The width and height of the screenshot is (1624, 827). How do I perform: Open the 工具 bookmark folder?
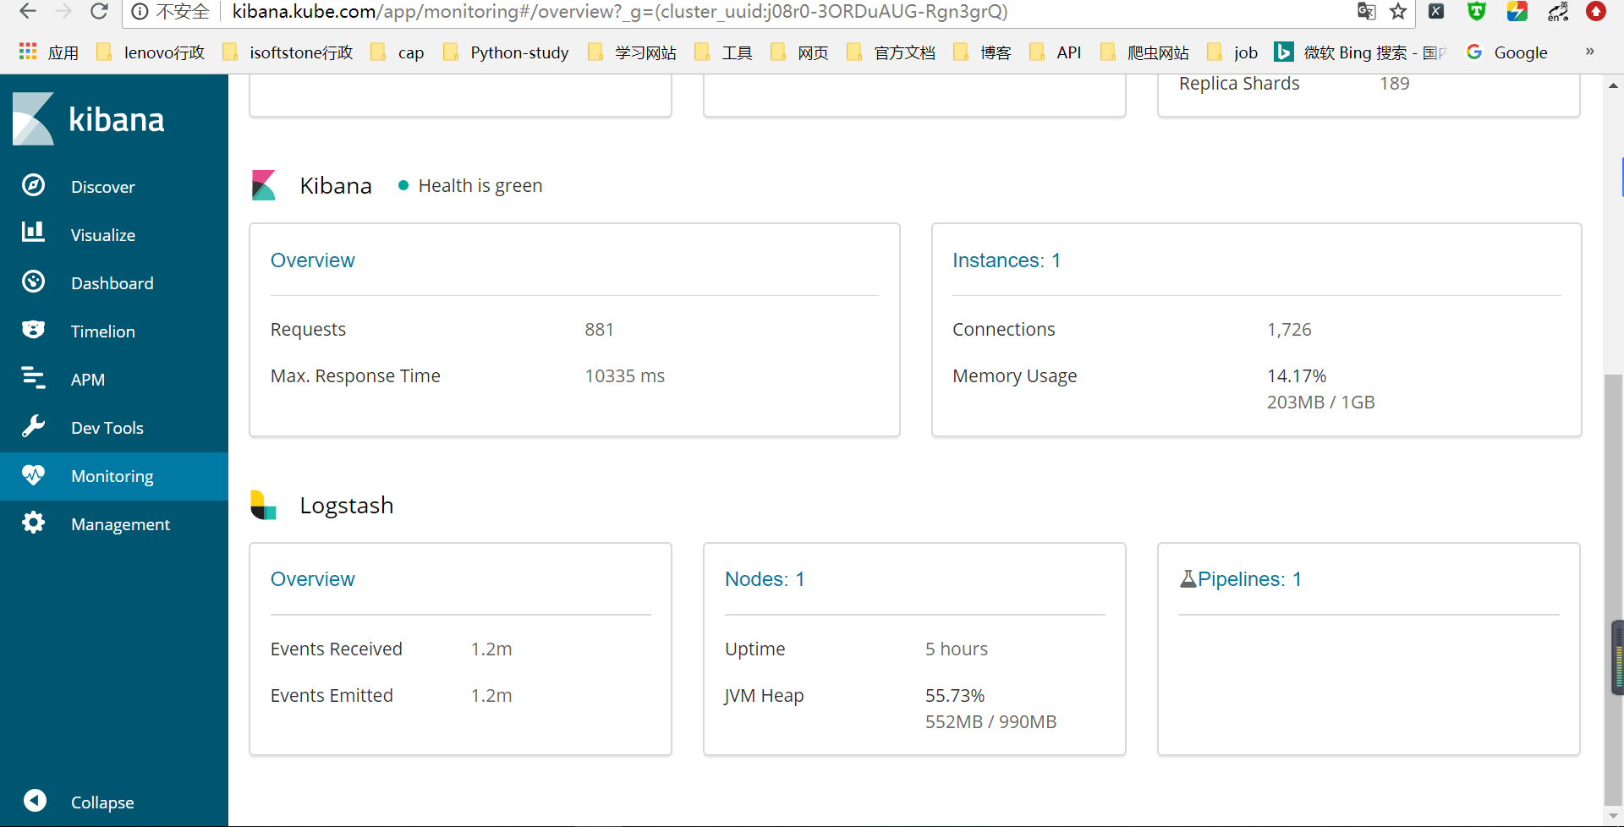point(723,52)
